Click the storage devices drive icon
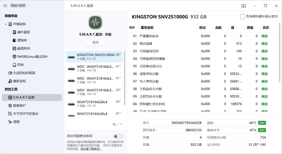282x154 pixels. coord(10,24)
